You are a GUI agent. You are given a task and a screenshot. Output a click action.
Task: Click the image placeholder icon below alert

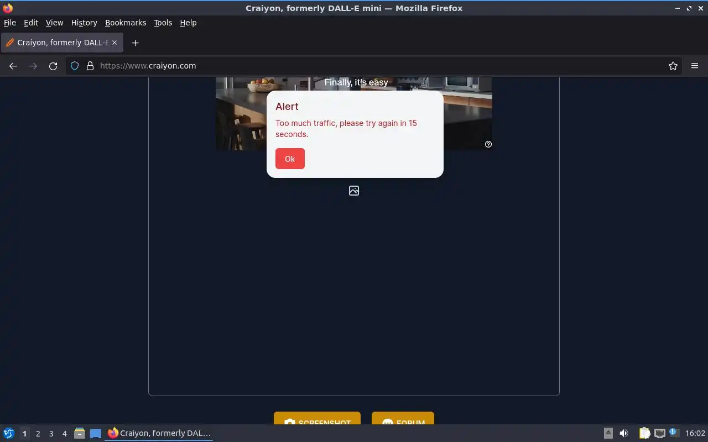click(x=354, y=191)
